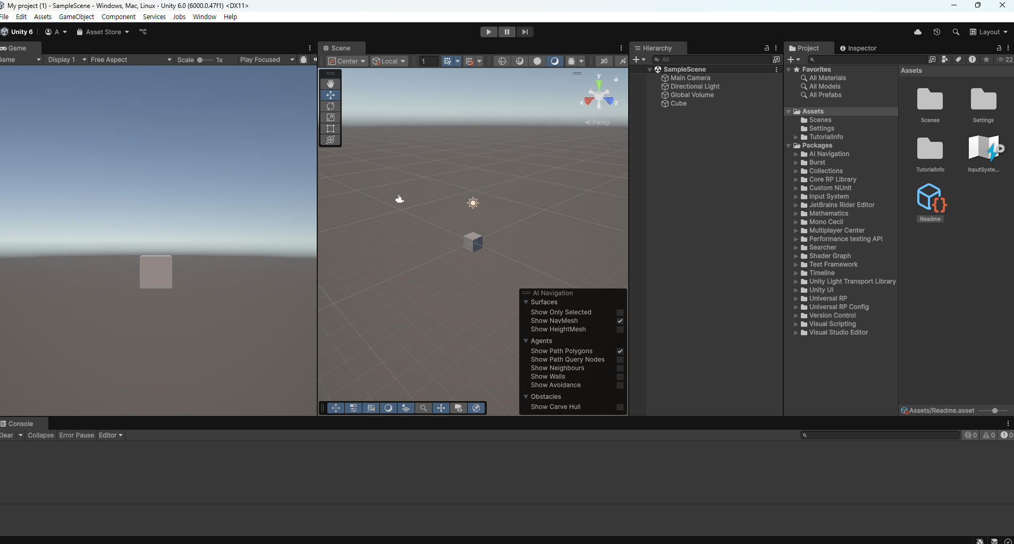Viewport: 1014px width, 544px height.
Task: Toggle grid visibility in Scene toolbar
Action: coord(447,61)
